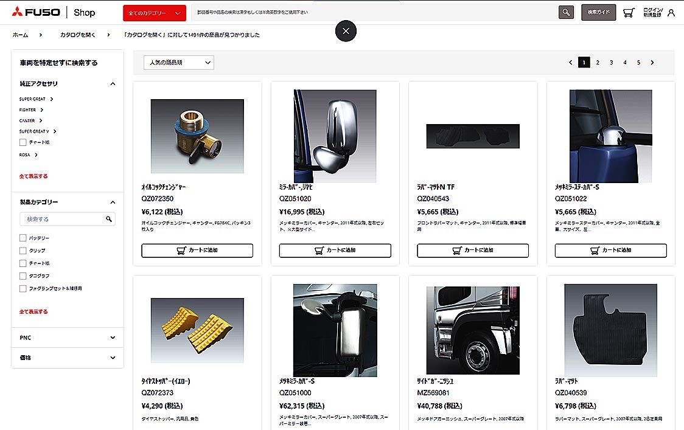
Task: Add QZ072350 oil cock changer to cart
Action: click(x=197, y=251)
